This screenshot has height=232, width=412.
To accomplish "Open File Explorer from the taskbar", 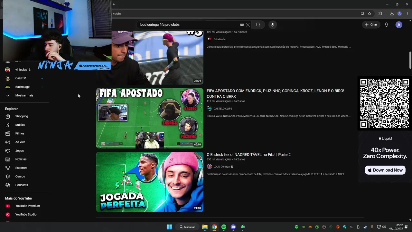I will pyautogui.click(x=205, y=227).
